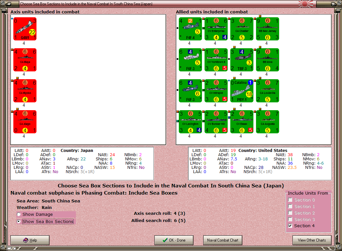342x251 pixels.
Task: Click the Japan NAtt: 24 value
Action: (107, 155)
